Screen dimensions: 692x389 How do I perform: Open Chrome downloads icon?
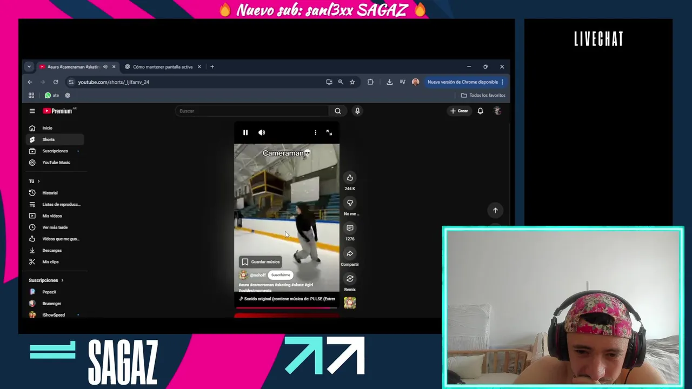[x=389, y=82]
